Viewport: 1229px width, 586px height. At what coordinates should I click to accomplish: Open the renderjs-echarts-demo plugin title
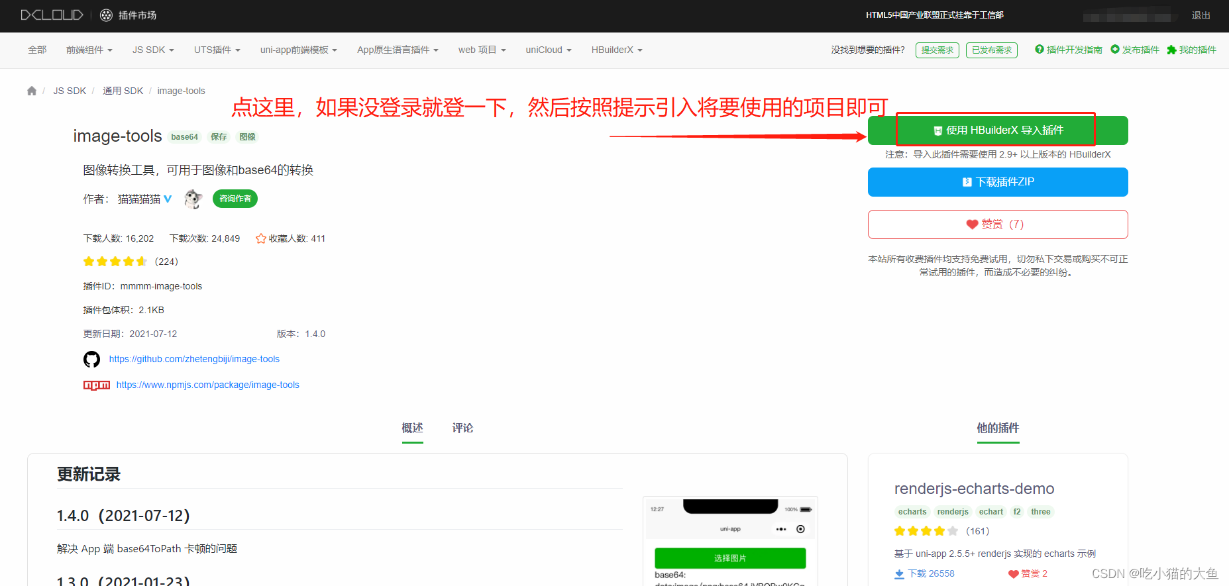pyautogui.click(x=974, y=489)
